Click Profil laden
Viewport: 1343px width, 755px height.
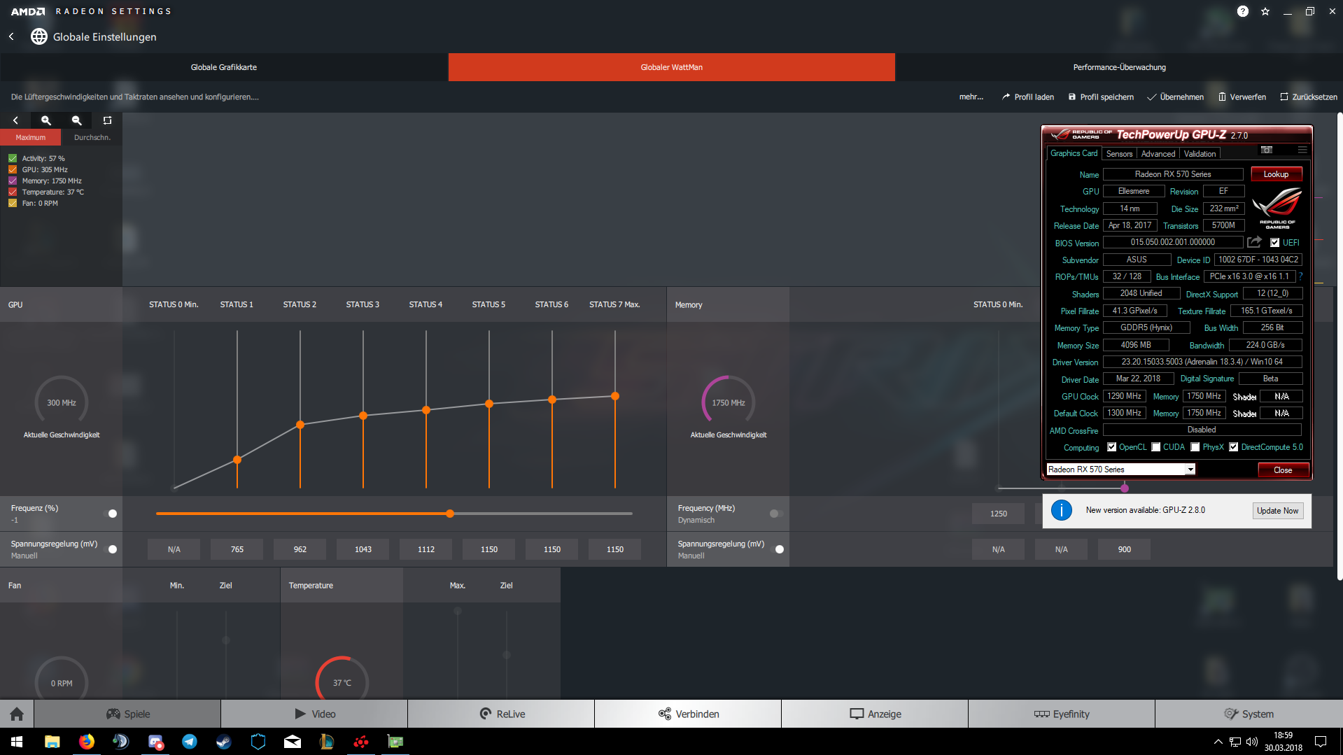tap(1027, 97)
